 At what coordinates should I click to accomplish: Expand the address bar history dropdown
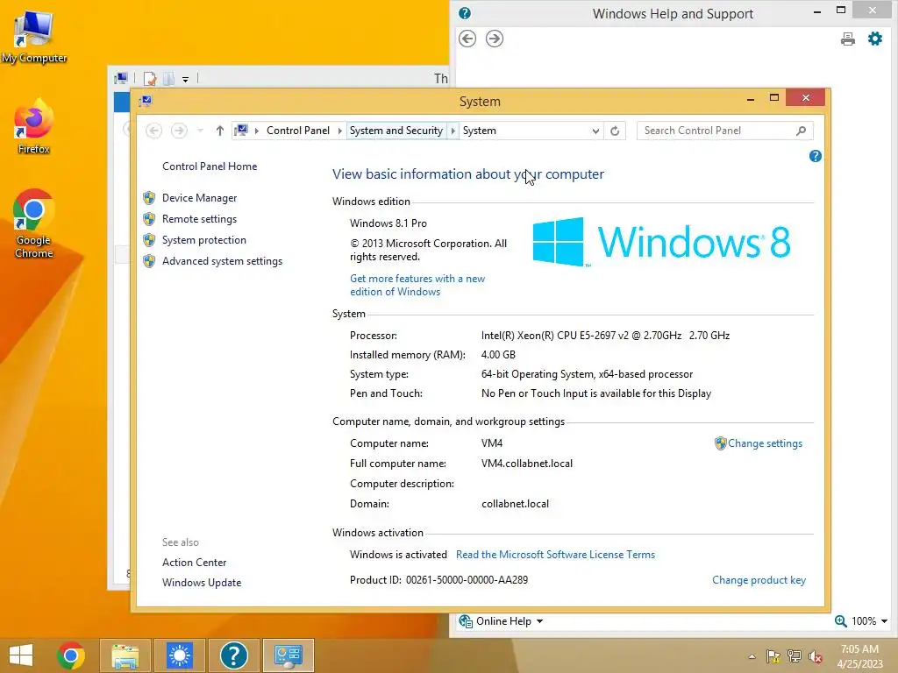tap(595, 131)
